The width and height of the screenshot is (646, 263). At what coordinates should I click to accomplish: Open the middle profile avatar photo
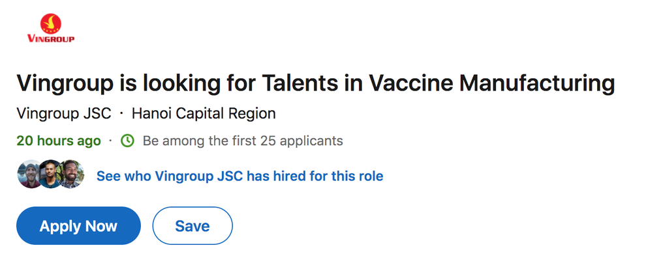click(x=50, y=174)
